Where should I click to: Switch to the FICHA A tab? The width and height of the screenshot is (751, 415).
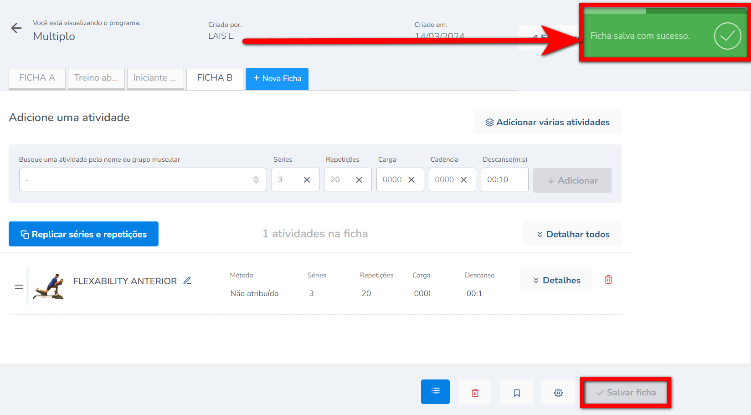[x=37, y=78]
